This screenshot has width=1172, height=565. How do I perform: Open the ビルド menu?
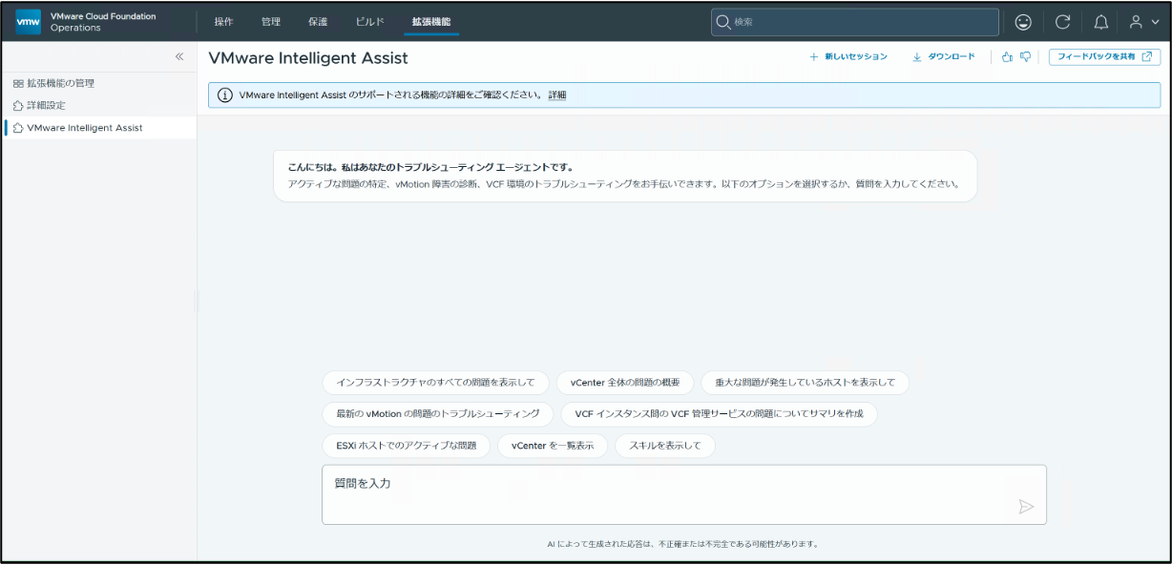[x=370, y=22]
